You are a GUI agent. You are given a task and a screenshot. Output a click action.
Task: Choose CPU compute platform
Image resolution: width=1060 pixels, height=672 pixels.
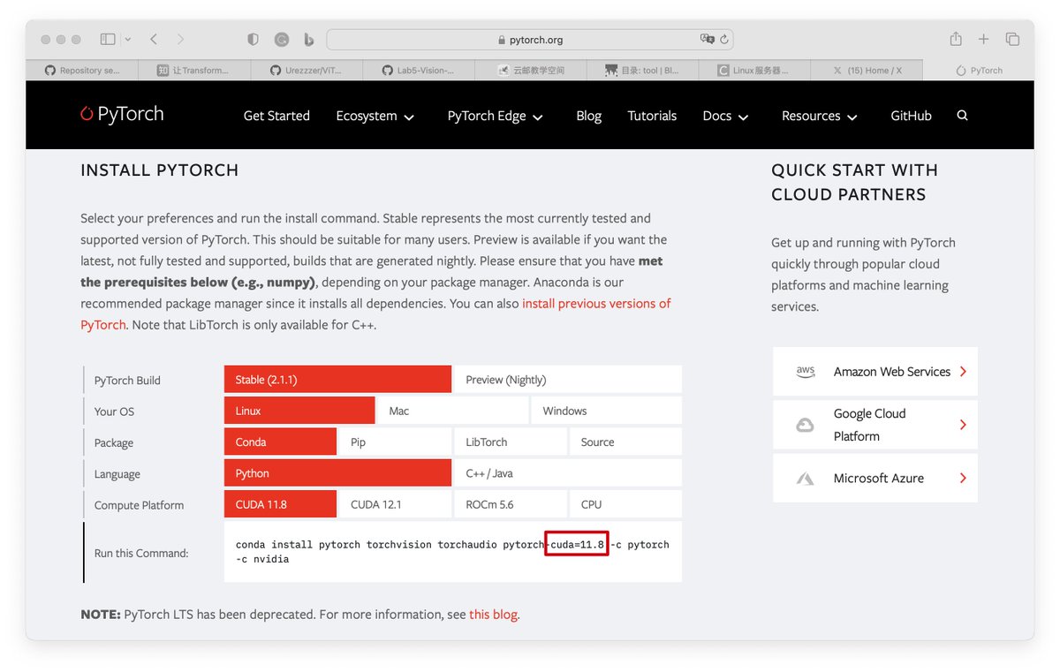click(x=625, y=504)
